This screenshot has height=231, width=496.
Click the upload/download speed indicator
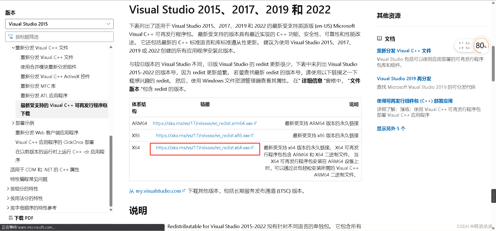464,46
